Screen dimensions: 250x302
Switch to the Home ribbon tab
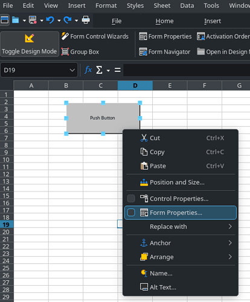point(164,21)
